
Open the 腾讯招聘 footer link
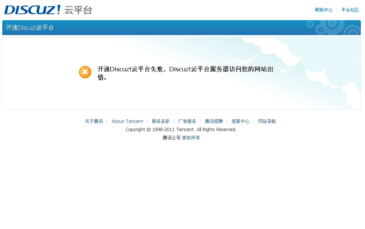214,121
